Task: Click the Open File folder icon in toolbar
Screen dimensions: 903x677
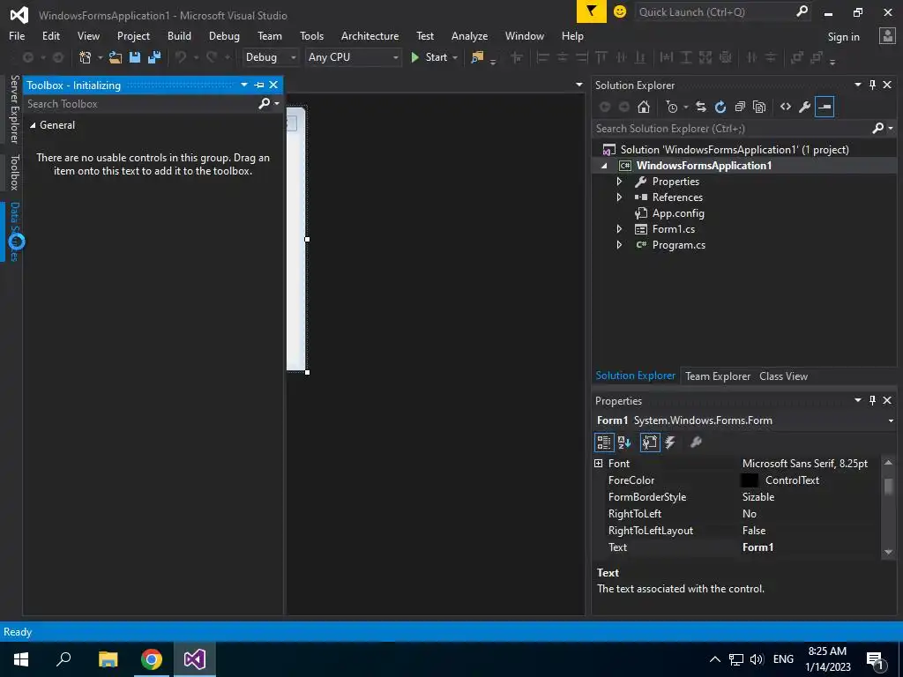Action: 116,57
